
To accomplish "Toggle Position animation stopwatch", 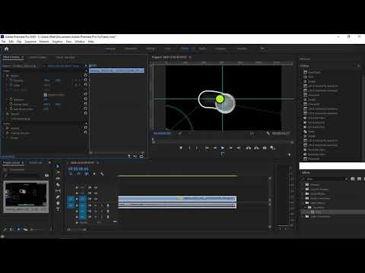I will pos(11,80).
